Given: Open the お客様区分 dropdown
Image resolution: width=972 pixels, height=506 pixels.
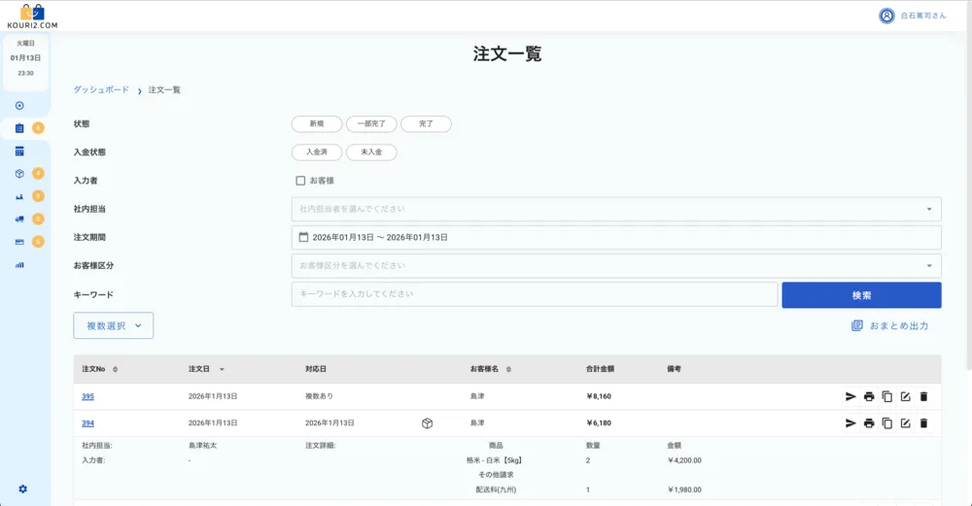Looking at the screenshot, I should pos(616,266).
